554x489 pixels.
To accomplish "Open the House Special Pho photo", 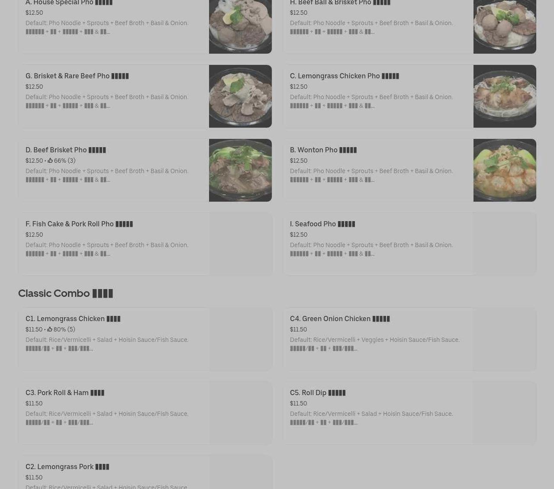I will point(240,27).
